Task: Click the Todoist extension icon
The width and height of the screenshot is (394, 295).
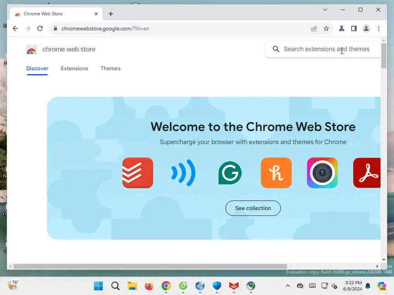Action: (x=137, y=173)
